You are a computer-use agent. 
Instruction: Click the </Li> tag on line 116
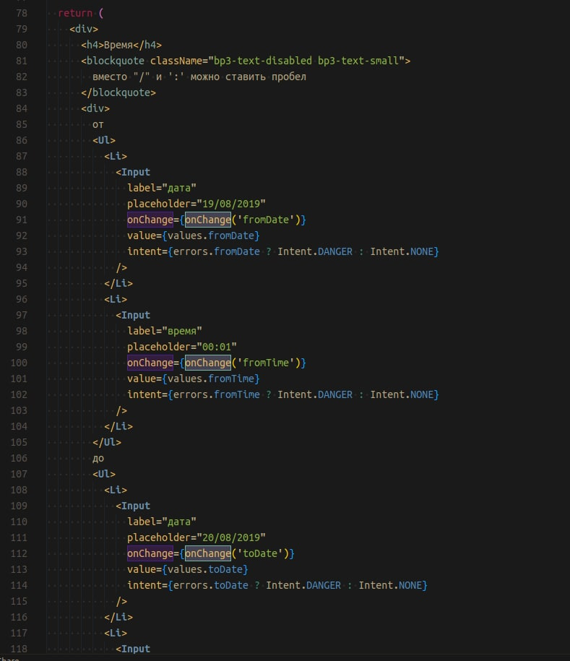pyautogui.click(x=118, y=617)
